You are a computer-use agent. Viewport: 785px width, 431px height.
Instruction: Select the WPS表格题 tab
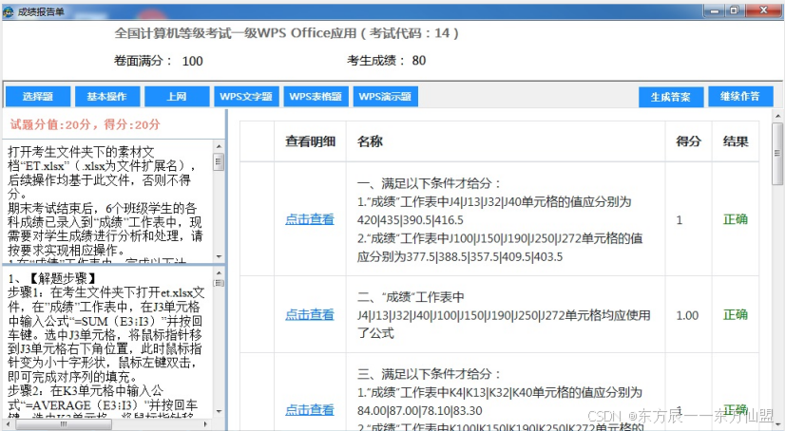click(x=316, y=97)
